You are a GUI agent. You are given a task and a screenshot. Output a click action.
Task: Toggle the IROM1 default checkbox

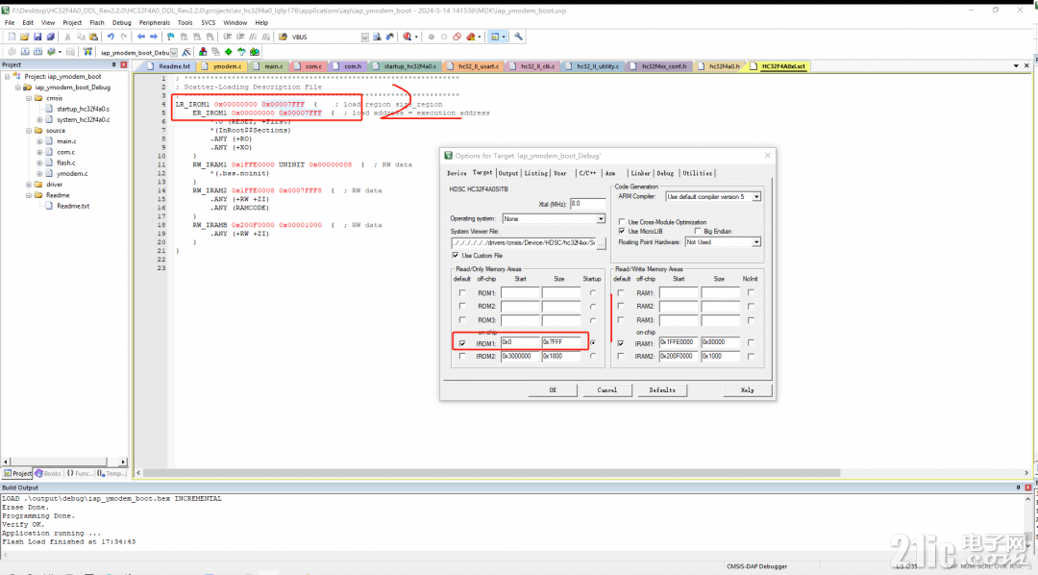(x=462, y=343)
